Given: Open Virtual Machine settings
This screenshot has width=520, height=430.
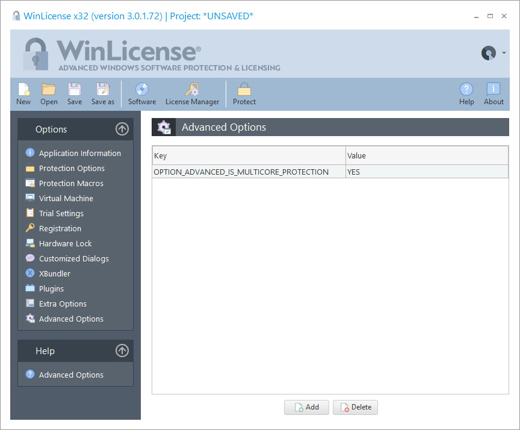Looking at the screenshot, I should tap(66, 198).
